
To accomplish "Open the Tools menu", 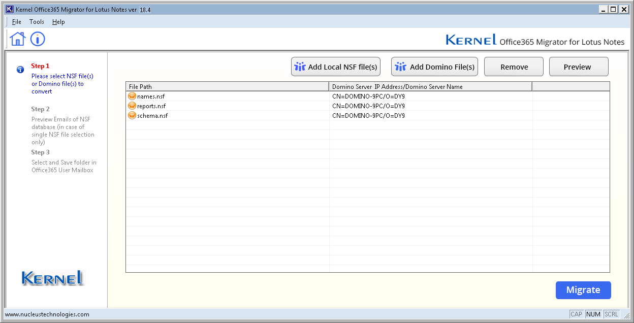I will pyautogui.click(x=37, y=22).
